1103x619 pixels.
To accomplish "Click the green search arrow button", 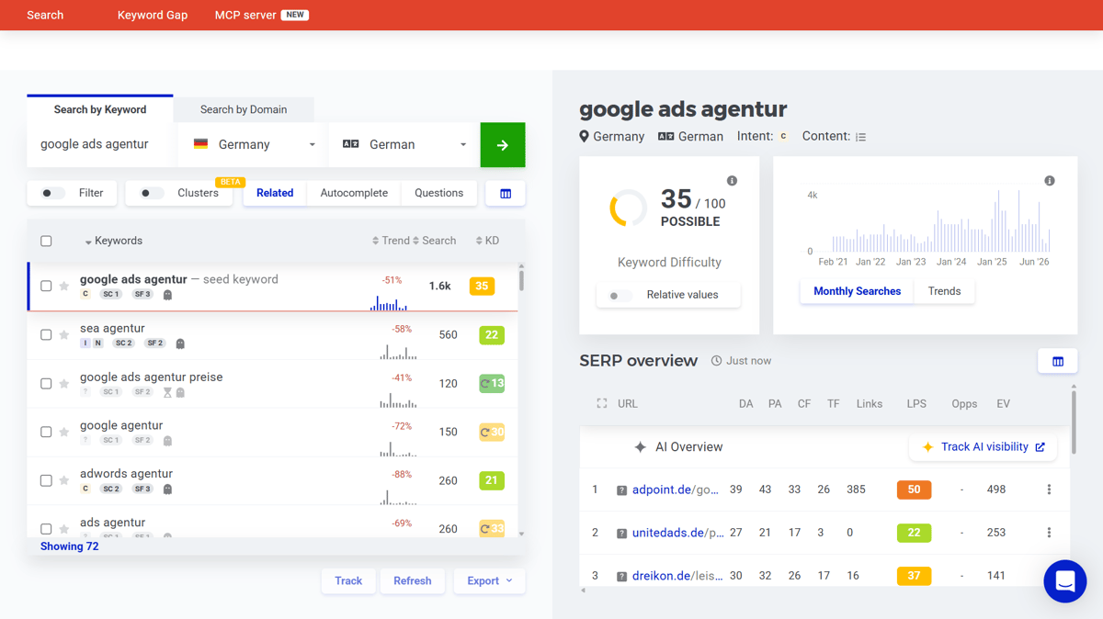I will coord(503,145).
